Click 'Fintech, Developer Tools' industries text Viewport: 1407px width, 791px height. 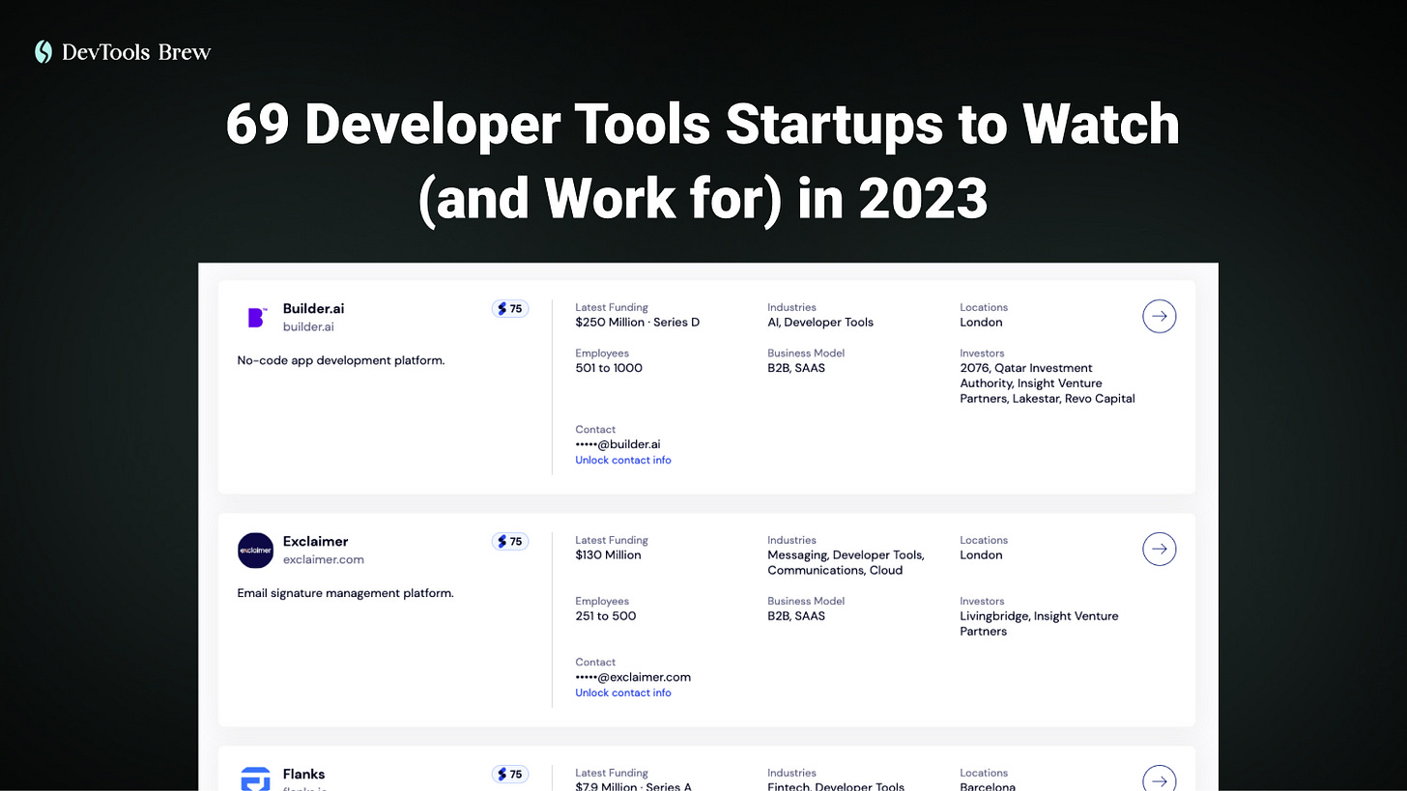click(836, 786)
